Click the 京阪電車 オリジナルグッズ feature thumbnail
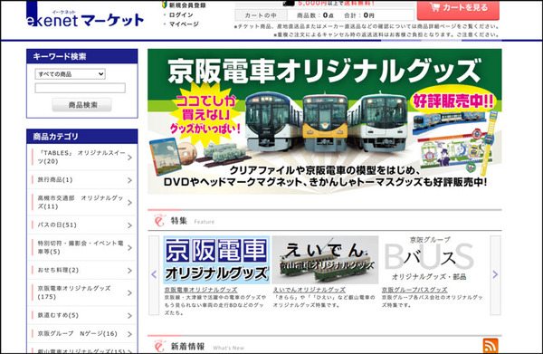This screenshot has height=354, width=543. (x=216, y=260)
